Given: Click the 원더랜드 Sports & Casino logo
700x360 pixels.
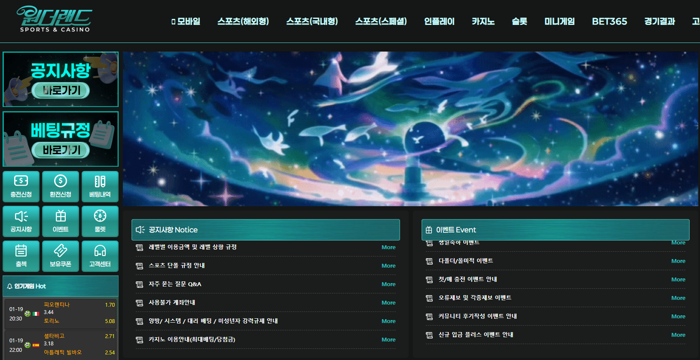Looking at the screenshot, I should tap(55, 19).
